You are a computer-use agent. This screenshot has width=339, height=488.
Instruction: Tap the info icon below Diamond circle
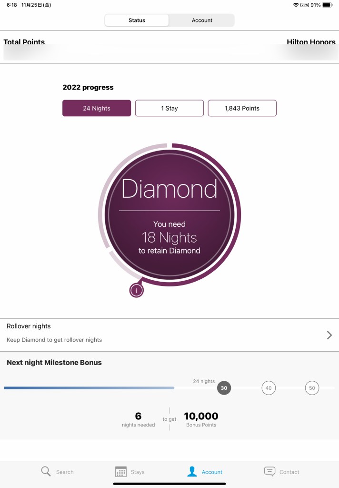coord(136,290)
